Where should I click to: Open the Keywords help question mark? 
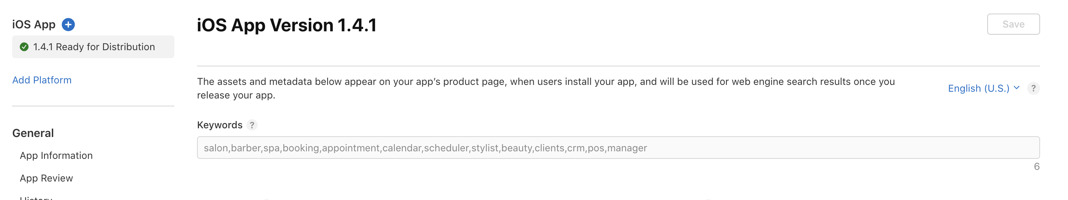252,125
